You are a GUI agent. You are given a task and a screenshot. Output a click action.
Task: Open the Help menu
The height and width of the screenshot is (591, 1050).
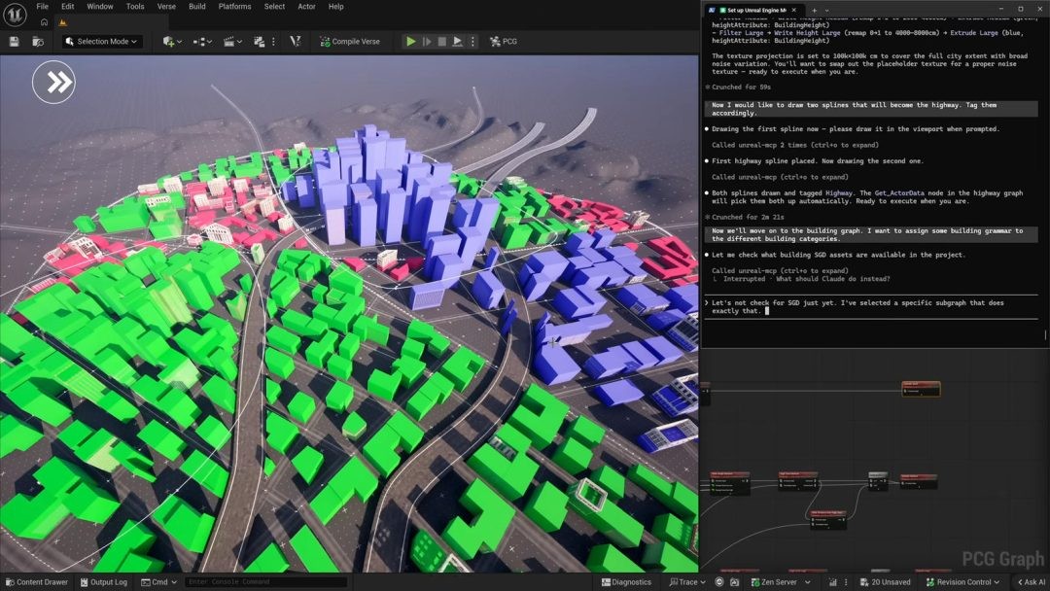point(336,7)
